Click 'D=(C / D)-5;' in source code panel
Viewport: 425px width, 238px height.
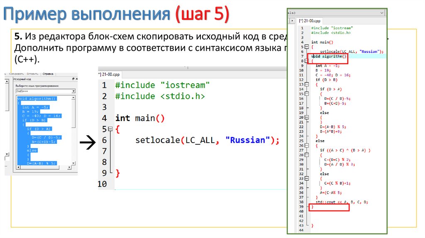[x=46, y=138]
